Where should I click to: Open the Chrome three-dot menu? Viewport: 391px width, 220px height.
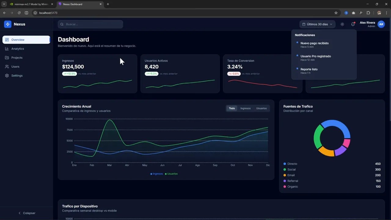[386, 13]
